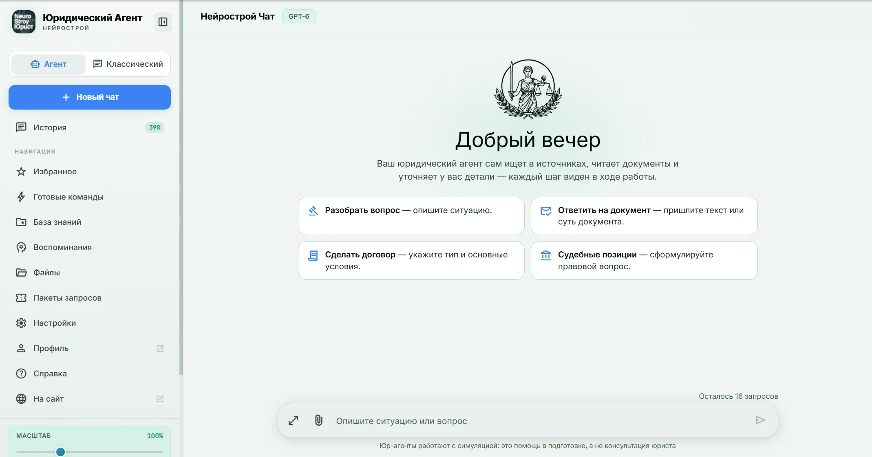872x457 pixels.
Task: Open История chat list
Action: [90, 127]
